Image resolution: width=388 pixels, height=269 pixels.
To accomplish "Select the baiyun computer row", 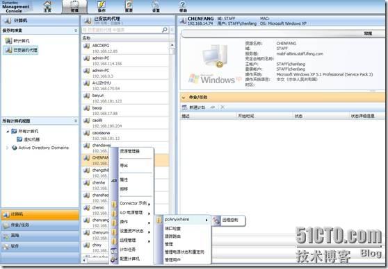I will [x=125, y=98].
